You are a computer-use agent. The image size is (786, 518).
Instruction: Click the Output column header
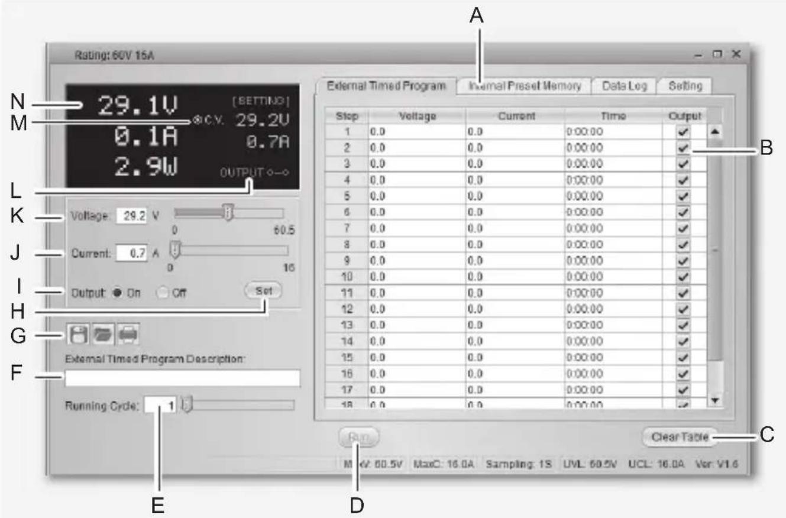684,116
